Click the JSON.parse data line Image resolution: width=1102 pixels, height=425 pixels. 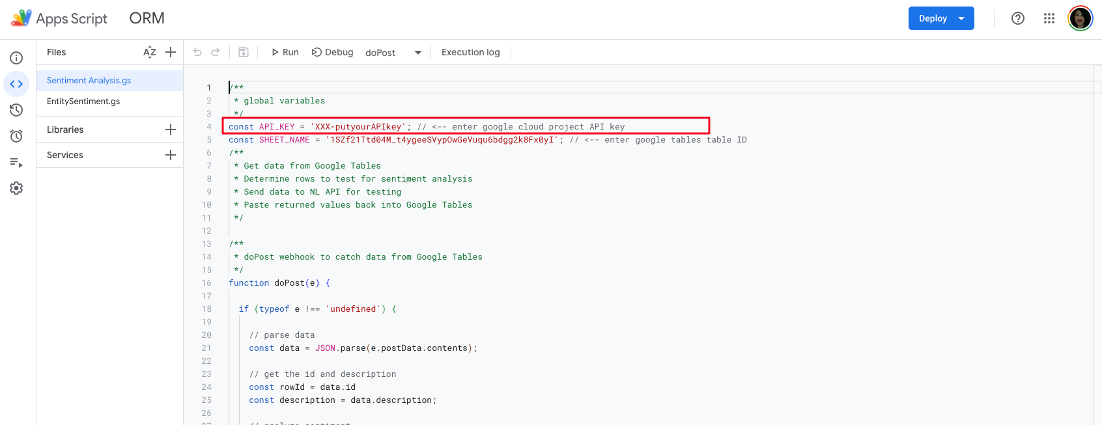tap(363, 348)
